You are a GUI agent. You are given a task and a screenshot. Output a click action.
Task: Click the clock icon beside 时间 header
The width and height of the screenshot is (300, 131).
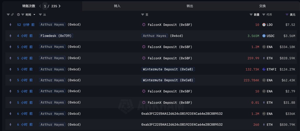(x=18, y=15)
